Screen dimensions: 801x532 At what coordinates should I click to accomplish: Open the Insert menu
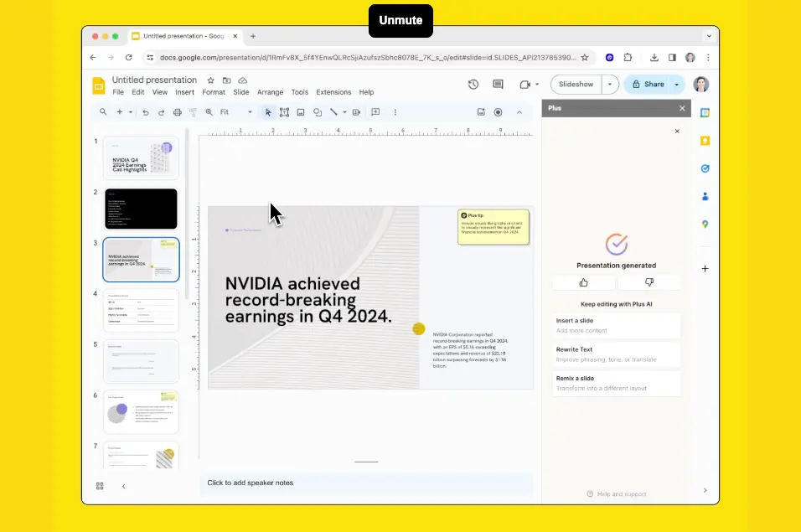pos(184,92)
